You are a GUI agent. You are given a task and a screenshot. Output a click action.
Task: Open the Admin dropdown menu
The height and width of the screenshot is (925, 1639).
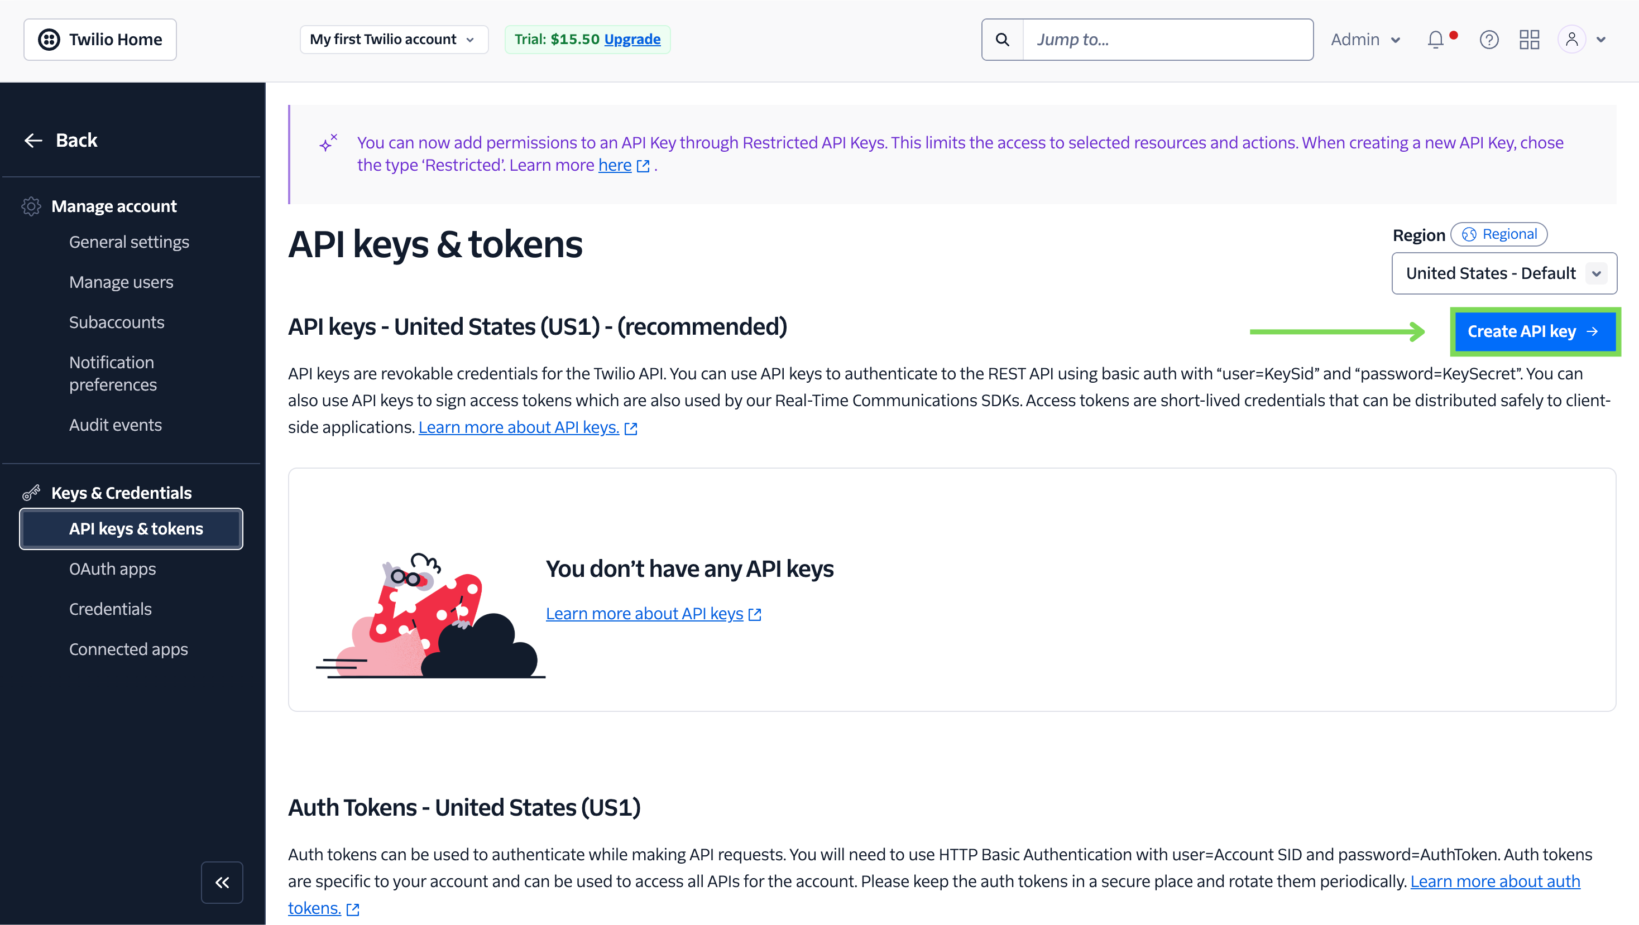click(1365, 40)
